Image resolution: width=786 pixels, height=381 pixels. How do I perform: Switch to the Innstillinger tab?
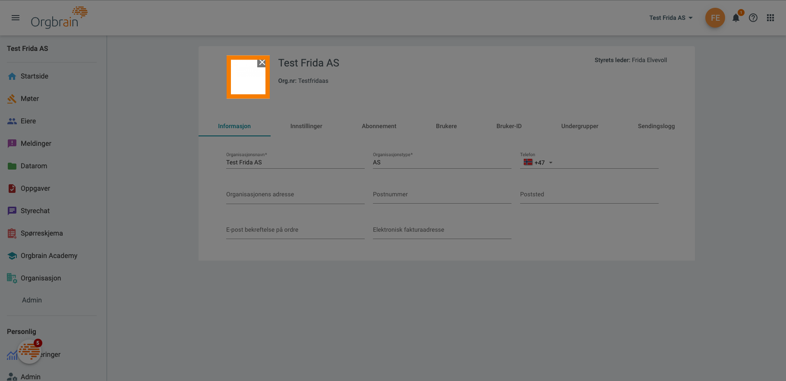306,126
